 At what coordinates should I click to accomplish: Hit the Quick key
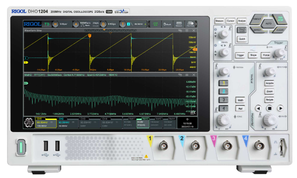coord(242,39)
